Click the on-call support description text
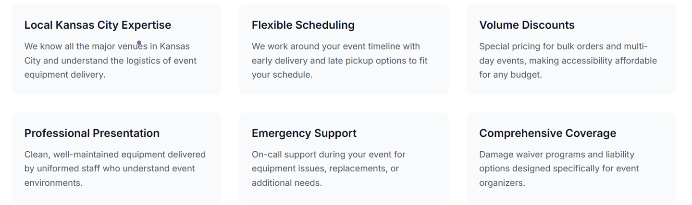 click(329, 169)
